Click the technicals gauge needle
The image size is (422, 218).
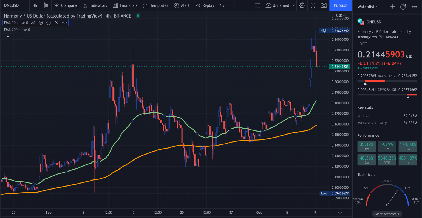point(392,198)
